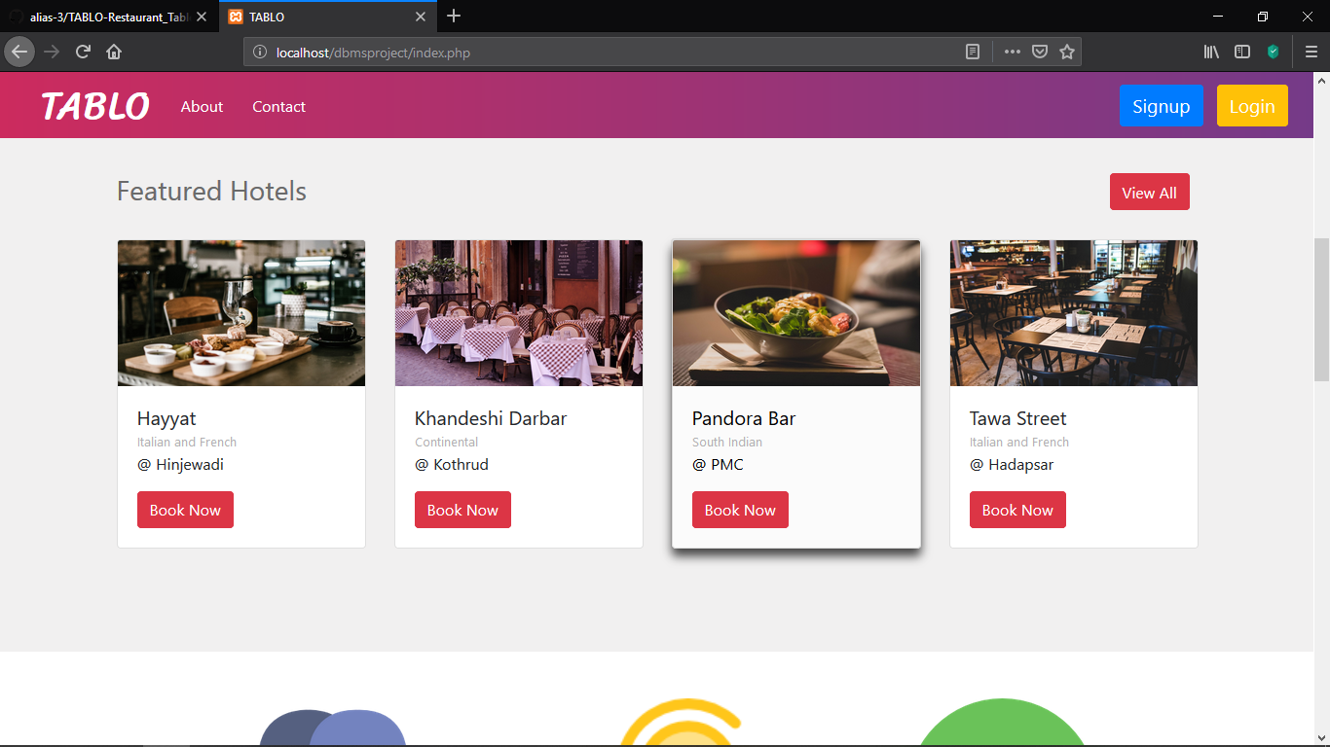Click the home icon in the toolbar
Screen dimensions: 1330x747
114,52
